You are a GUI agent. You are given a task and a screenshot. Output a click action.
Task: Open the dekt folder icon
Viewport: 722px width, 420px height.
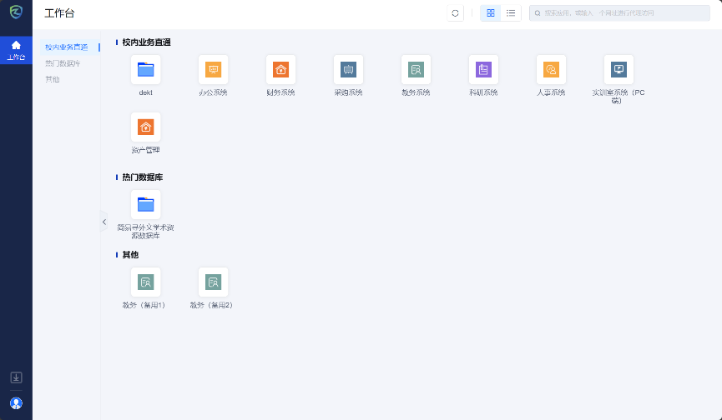click(x=145, y=70)
